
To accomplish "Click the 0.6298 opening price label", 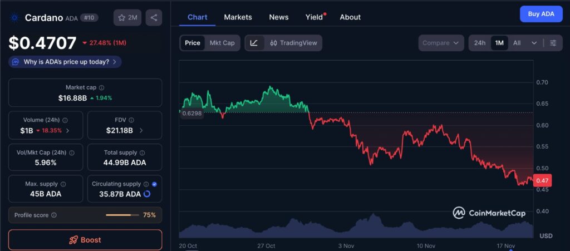I will (191, 113).
